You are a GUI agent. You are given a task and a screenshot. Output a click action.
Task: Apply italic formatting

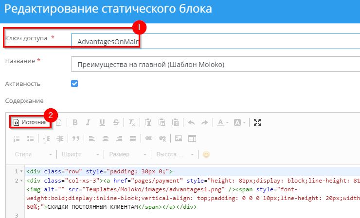(x=89, y=122)
